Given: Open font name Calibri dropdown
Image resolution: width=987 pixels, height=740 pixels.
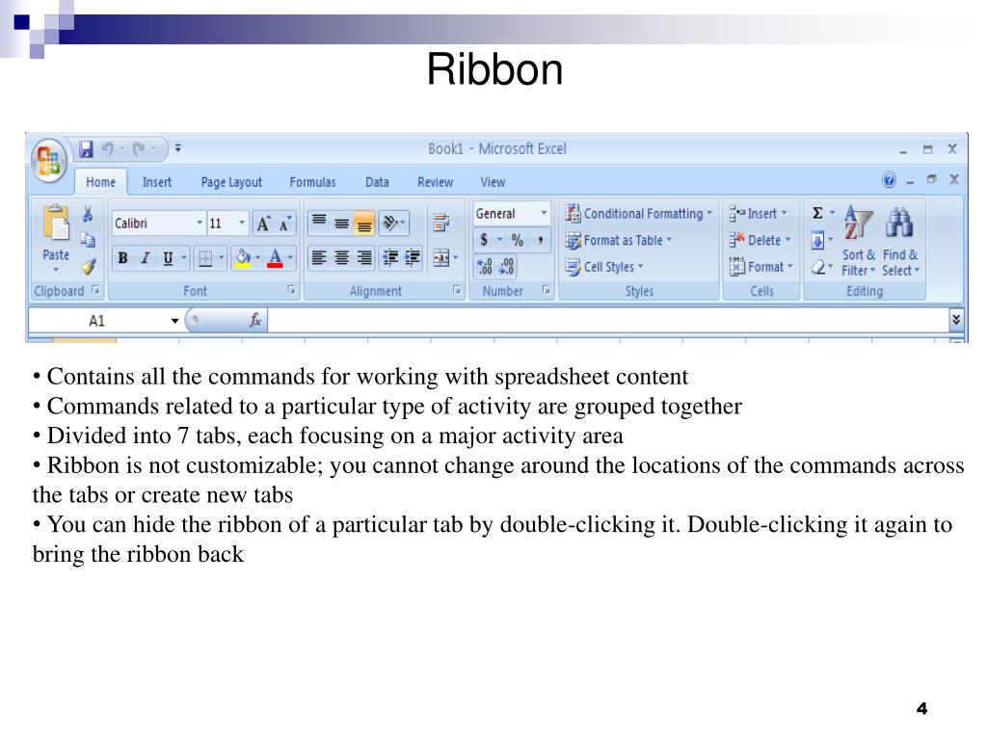Looking at the screenshot, I should pos(200,223).
